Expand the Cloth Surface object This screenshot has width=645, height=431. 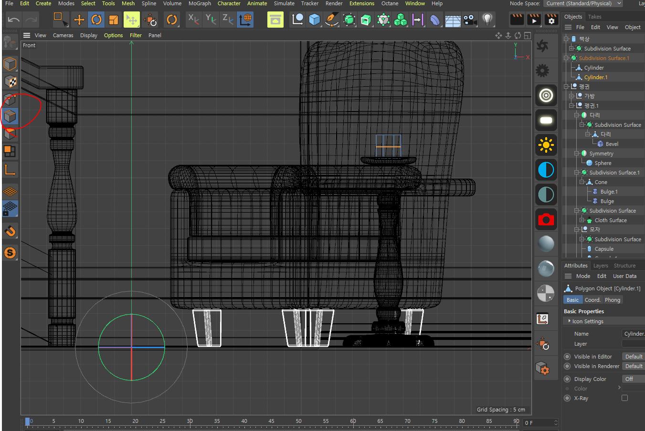(x=582, y=220)
